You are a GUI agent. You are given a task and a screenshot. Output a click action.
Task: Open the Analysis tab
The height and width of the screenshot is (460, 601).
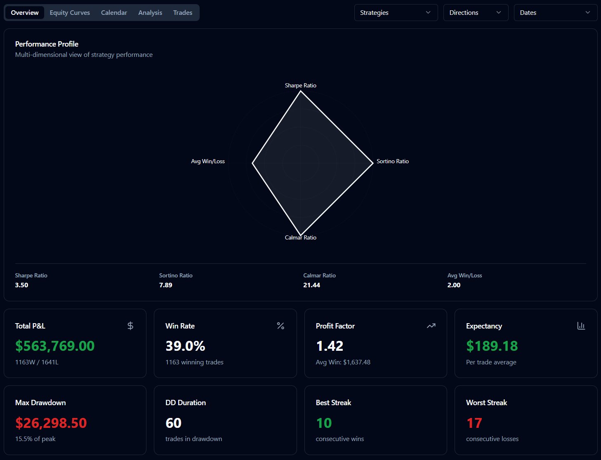150,12
